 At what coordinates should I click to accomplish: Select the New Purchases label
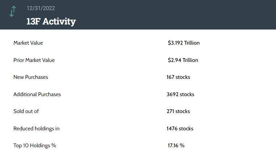[x=31, y=77]
